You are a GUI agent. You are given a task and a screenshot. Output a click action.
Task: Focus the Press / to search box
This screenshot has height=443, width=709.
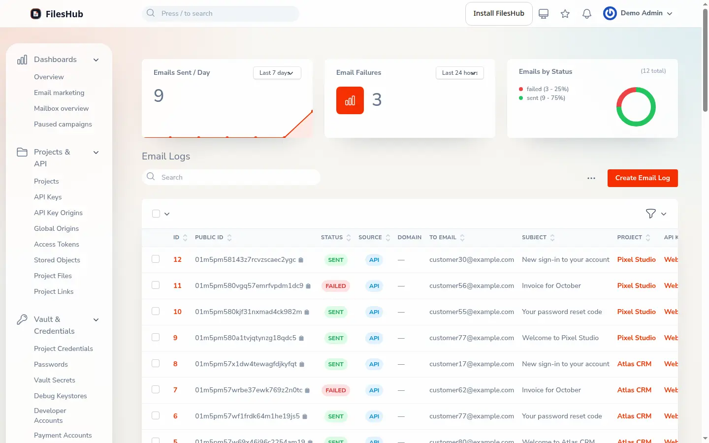coord(221,13)
